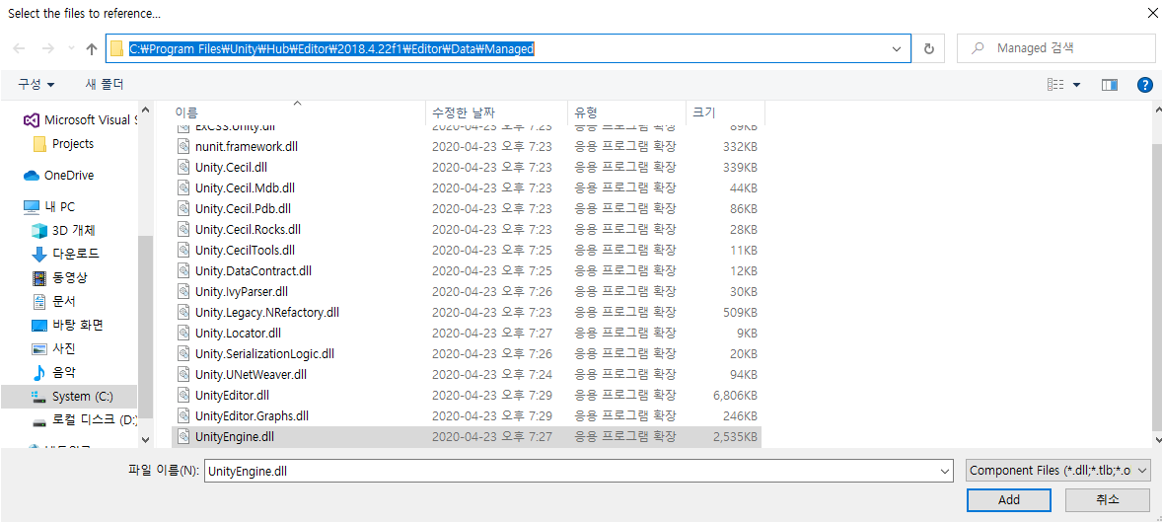
Task: Select the Unity.Cecil.dll file
Action: point(467,168)
